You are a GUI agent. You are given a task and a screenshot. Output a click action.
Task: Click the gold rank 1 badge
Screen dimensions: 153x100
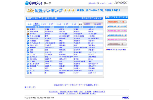click(28, 29)
